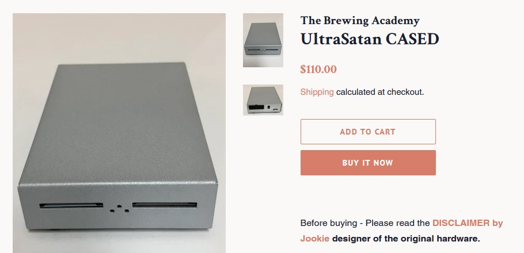Viewport: 524px width, 253px height.
Task: Click right card slot in main photo
Action: 165,205
